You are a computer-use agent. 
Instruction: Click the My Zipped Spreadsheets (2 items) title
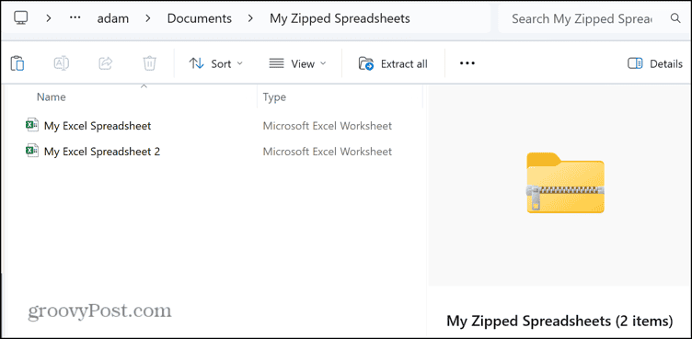559,321
